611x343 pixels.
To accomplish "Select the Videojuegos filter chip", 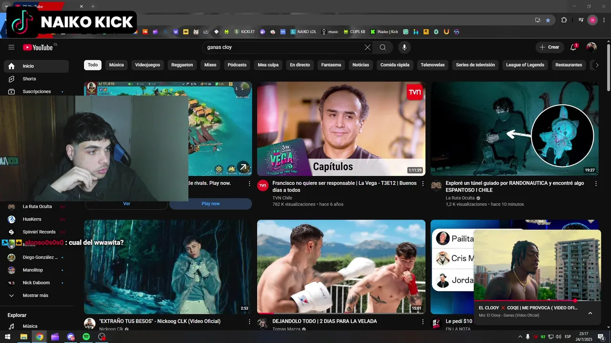I will (x=147, y=65).
